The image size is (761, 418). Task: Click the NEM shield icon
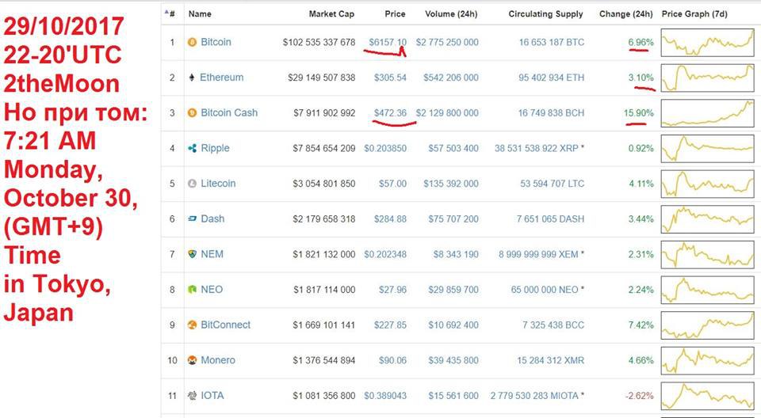point(192,254)
